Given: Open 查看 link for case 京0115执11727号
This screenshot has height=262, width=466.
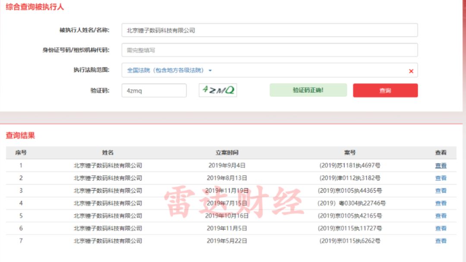Looking at the screenshot, I should 441,228.
